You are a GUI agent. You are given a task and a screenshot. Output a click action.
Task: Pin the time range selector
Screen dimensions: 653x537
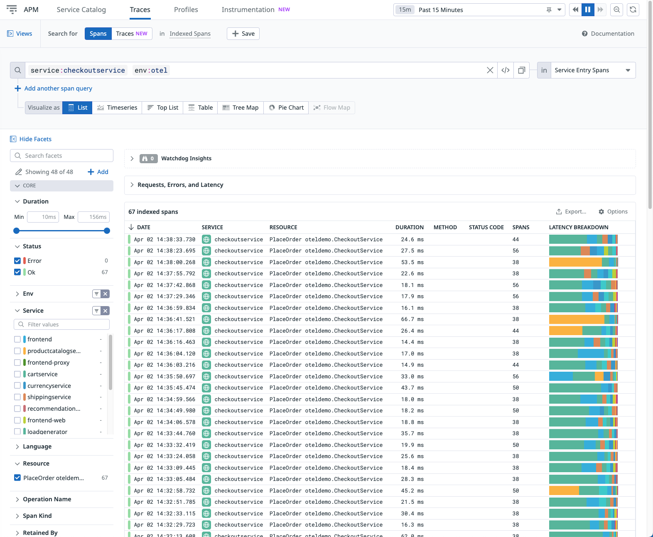pos(549,10)
